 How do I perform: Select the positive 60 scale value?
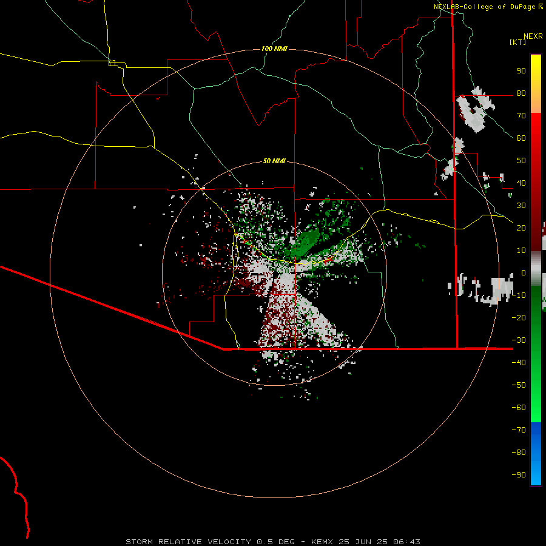click(521, 138)
